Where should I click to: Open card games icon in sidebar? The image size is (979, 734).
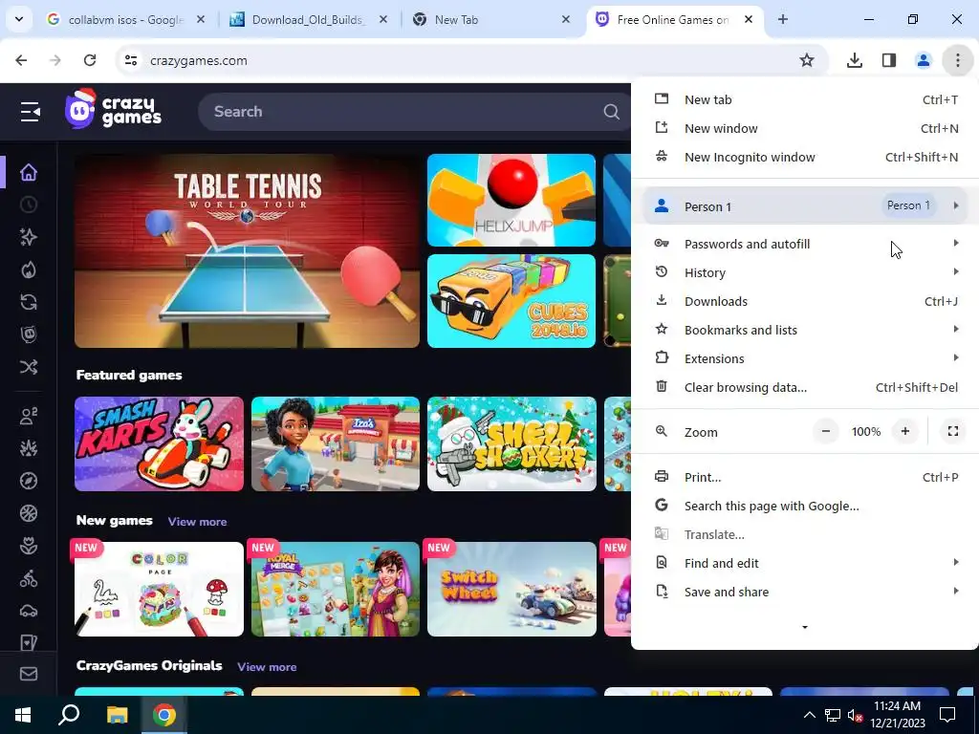point(29,642)
